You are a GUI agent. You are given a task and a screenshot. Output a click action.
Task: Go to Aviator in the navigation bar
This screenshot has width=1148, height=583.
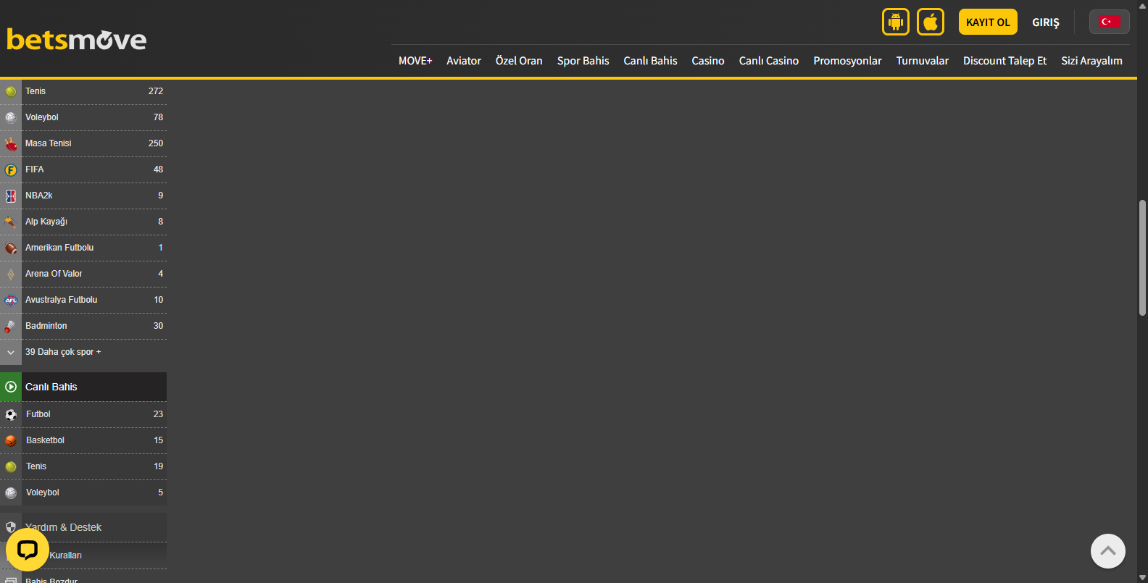point(463,61)
